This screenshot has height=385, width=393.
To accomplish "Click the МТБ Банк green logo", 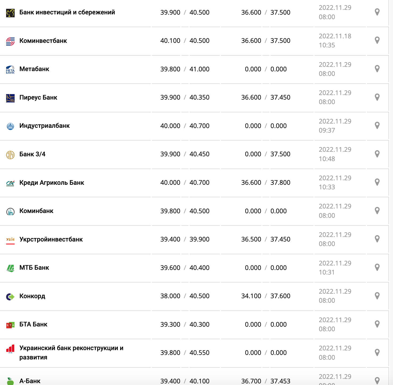I will tap(10, 268).
